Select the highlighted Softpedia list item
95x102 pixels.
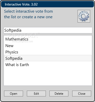(48, 58)
